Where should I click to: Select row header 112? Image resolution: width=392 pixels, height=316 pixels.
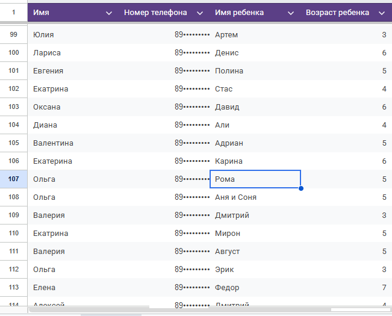13,269
